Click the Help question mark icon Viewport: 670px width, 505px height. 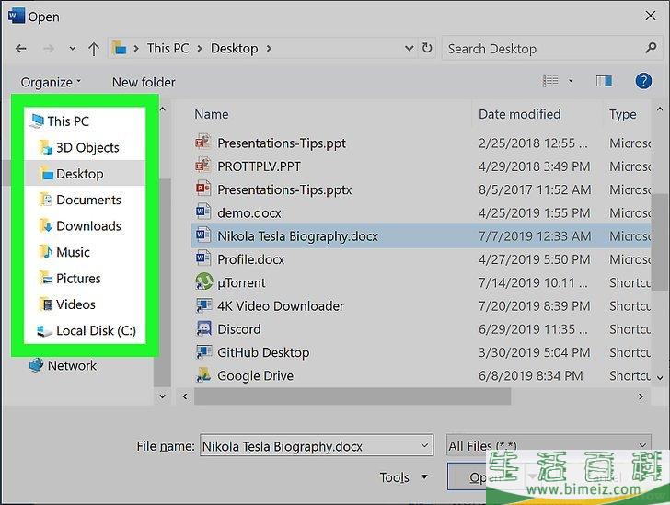tap(643, 82)
